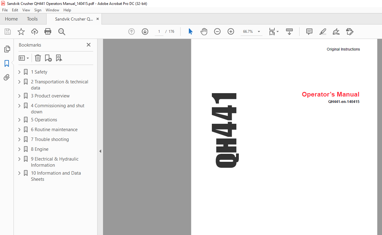This screenshot has width=382, height=235.
Task: Jump to 3 Product overview bookmark
Action: [50, 96]
